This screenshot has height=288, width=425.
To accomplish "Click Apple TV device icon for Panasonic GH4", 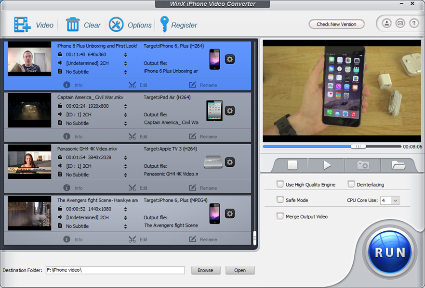I will pyautogui.click(x=213, y=162).
